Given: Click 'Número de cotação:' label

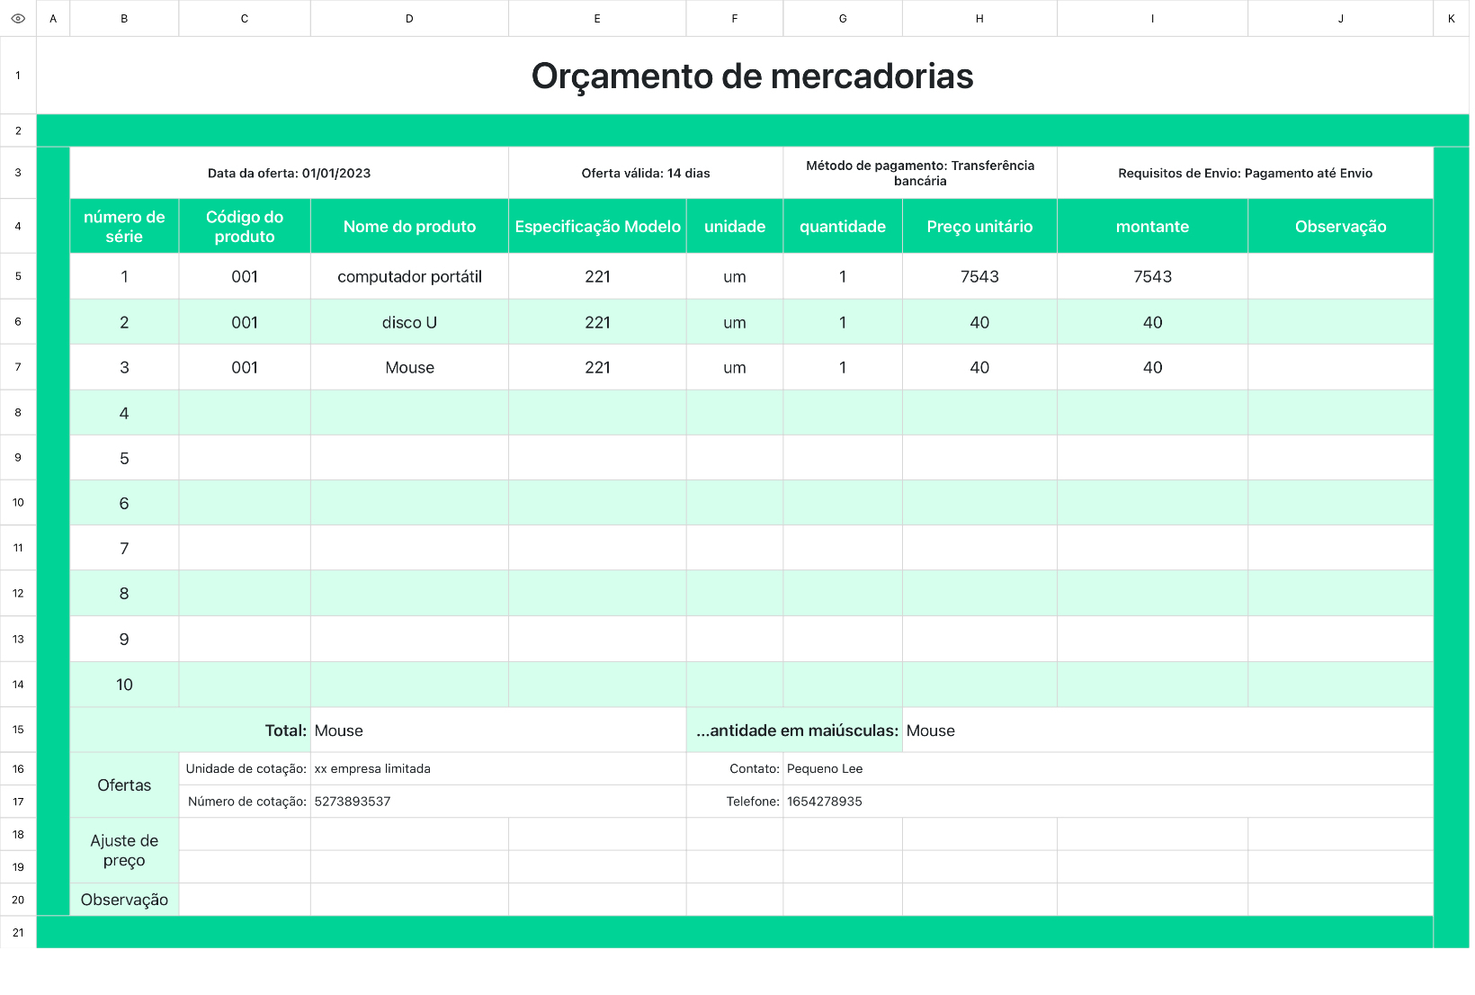Looking at the screenshot, I should pyautogui.click(x=245, y=801).
